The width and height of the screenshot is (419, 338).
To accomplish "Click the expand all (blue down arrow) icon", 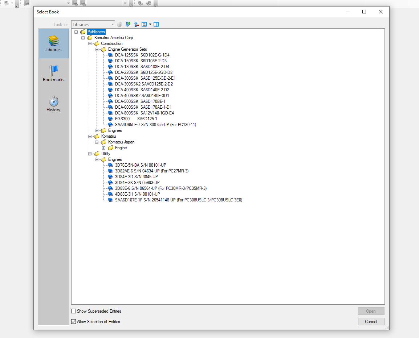I will point(128,24).
